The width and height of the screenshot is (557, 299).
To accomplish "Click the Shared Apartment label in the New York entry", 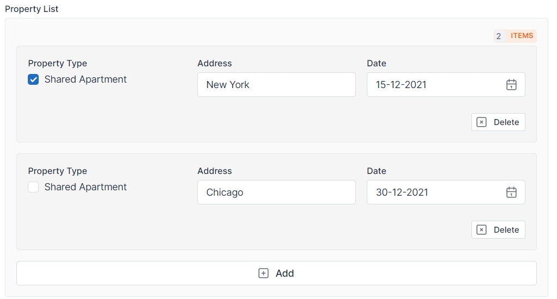I will pos(86,79).
